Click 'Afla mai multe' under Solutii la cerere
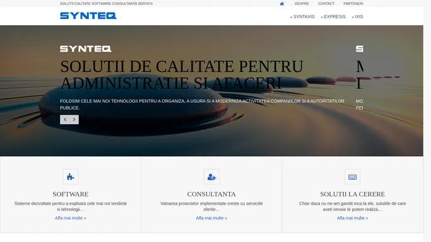 (352, 218)
